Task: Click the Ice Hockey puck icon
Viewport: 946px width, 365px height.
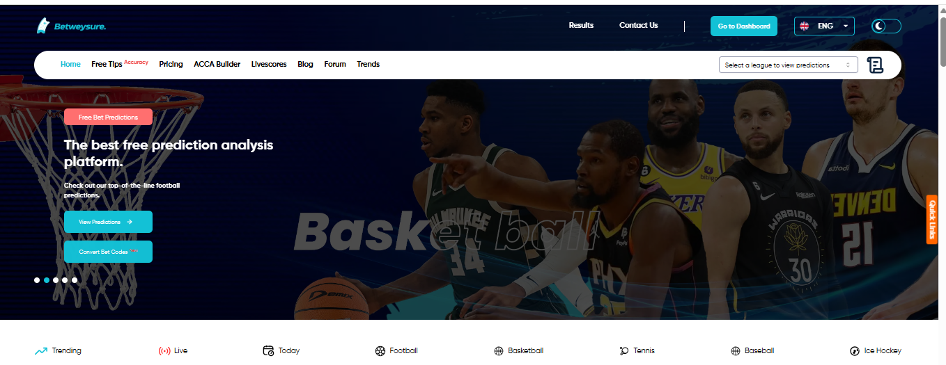Action: 855,351
